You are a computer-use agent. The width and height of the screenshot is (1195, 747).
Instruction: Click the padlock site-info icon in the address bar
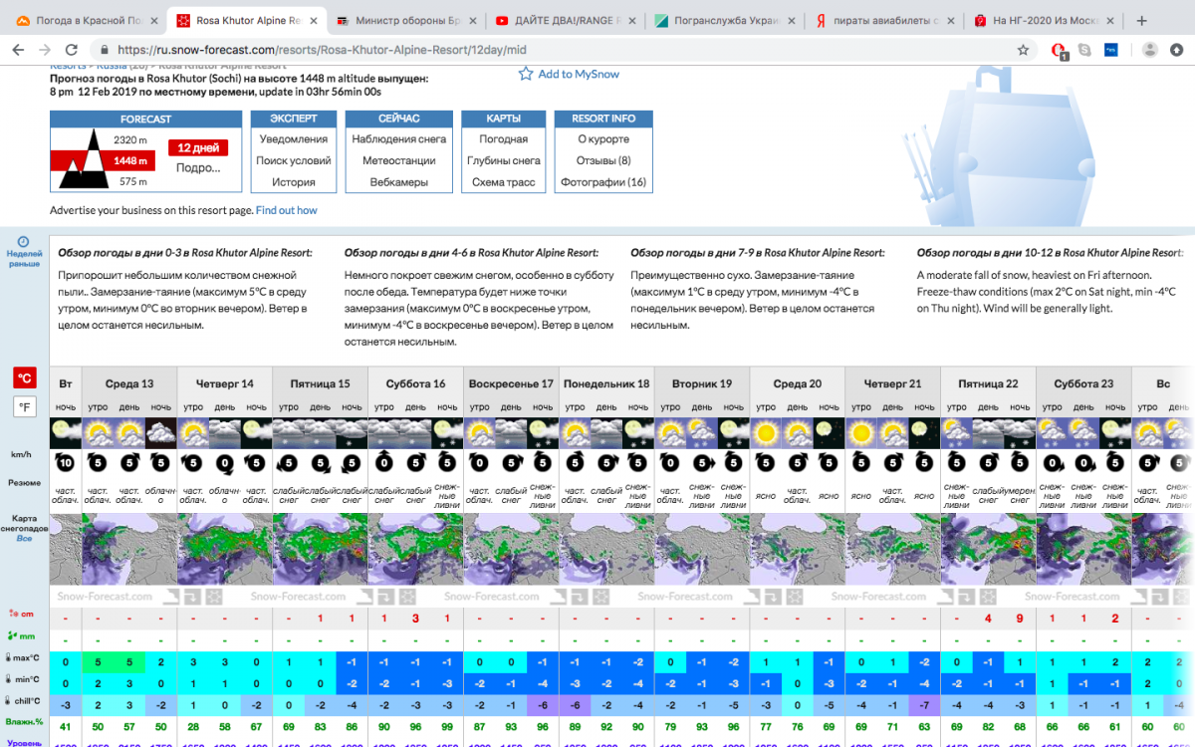[104, 49]
